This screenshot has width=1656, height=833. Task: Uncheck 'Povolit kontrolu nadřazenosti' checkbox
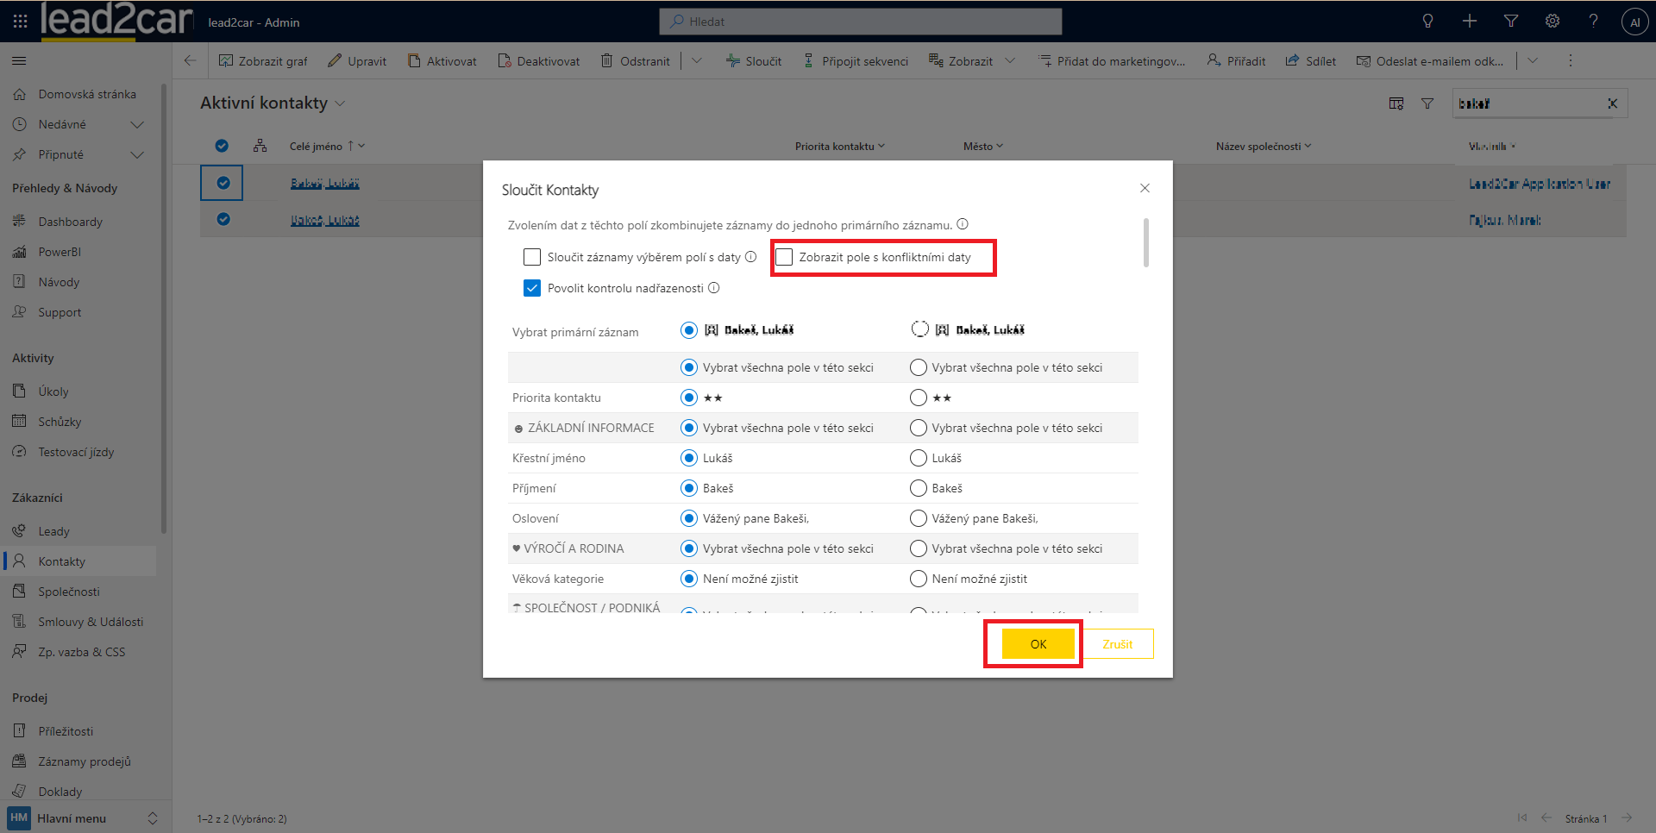pos(532,288)
